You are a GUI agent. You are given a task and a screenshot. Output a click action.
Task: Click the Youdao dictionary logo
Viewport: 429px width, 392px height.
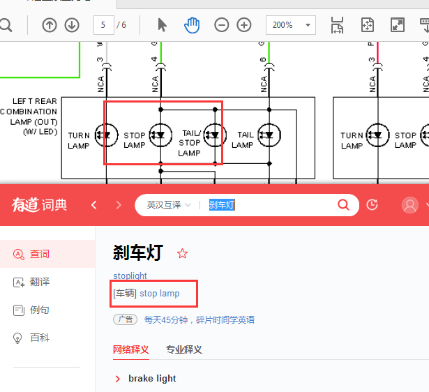[39, 205]
